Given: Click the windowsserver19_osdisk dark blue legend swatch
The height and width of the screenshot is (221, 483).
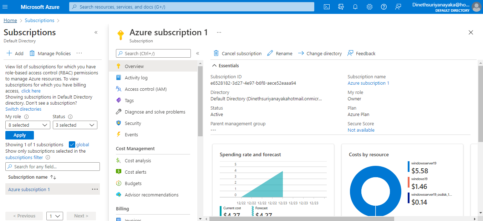Looking at the screenshot, I should coord(409,198).
